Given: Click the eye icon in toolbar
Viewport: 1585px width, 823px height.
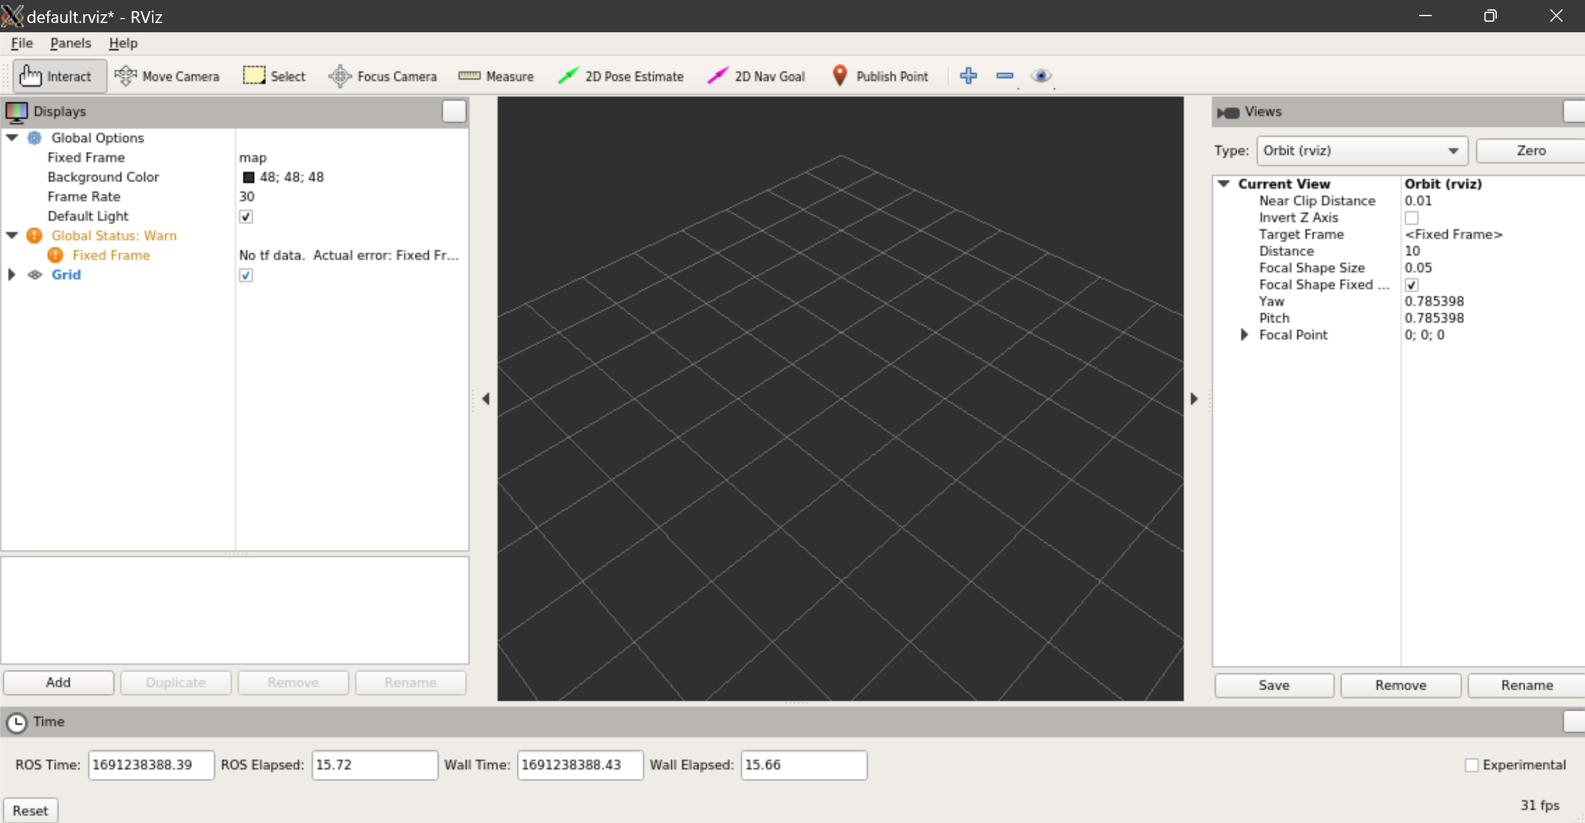Looking at the screenshot, I should tap(1041, 76).
